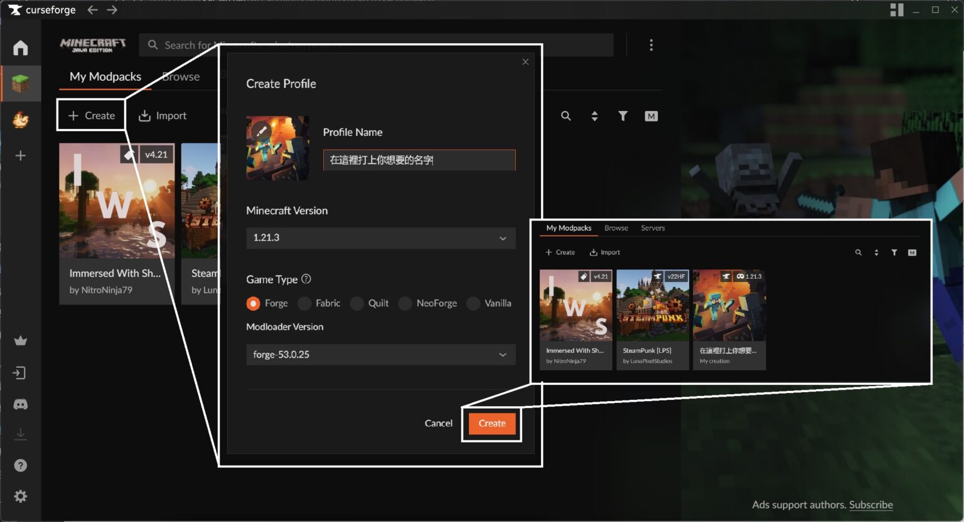Open Discord from the sidebar icon

pos(21,404)
